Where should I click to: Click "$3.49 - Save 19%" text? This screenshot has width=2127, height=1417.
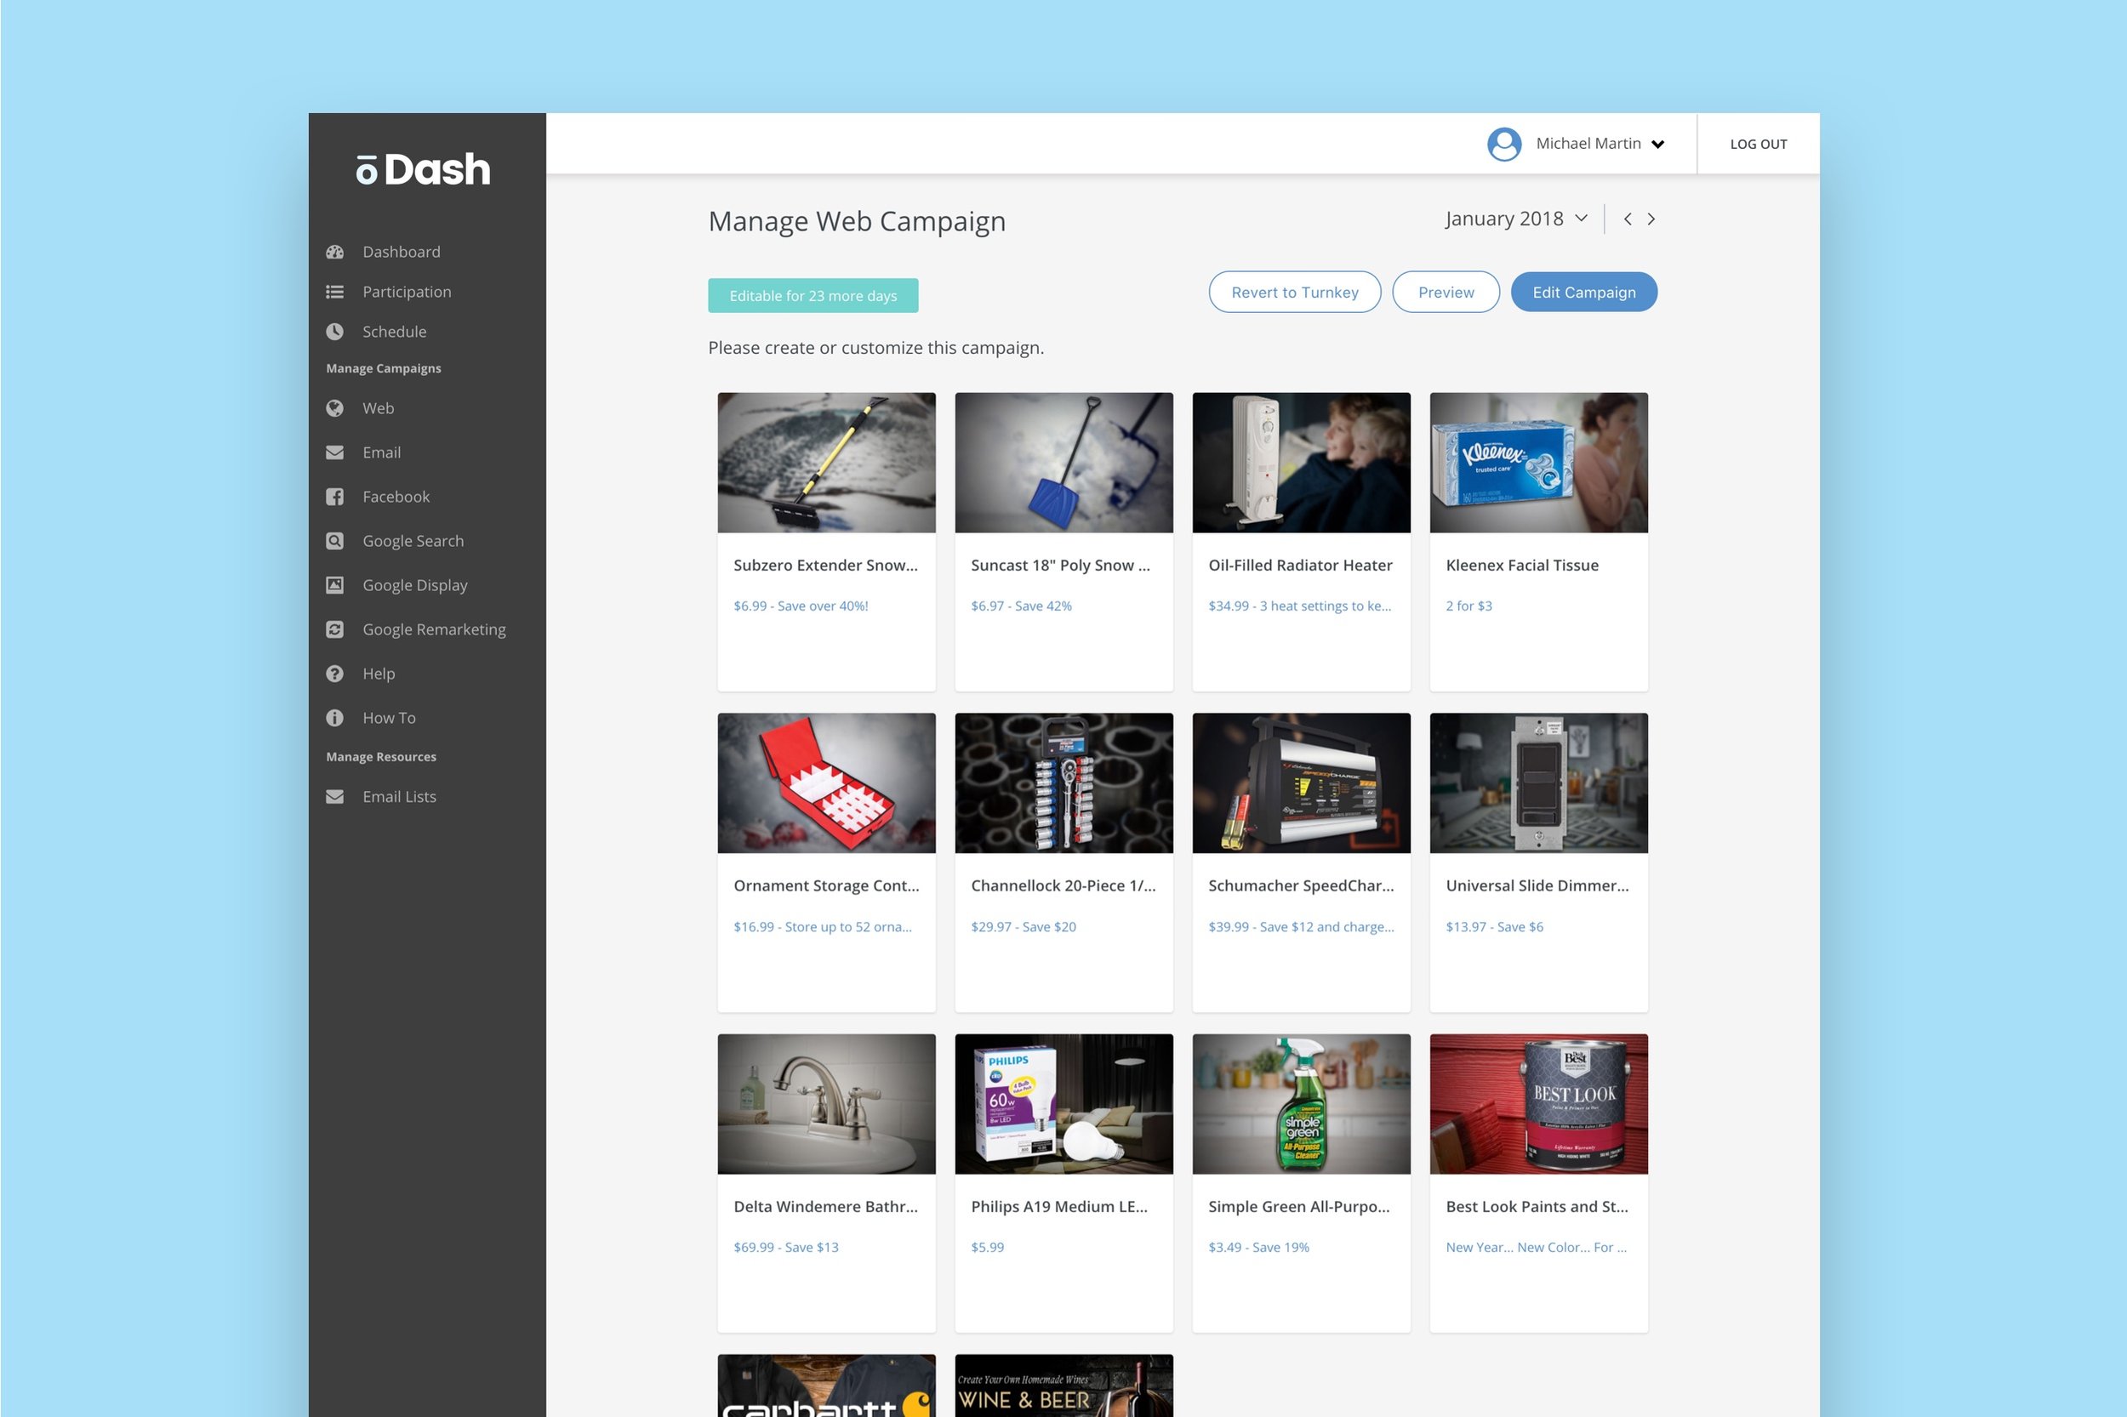[x=1258, y=1248]
